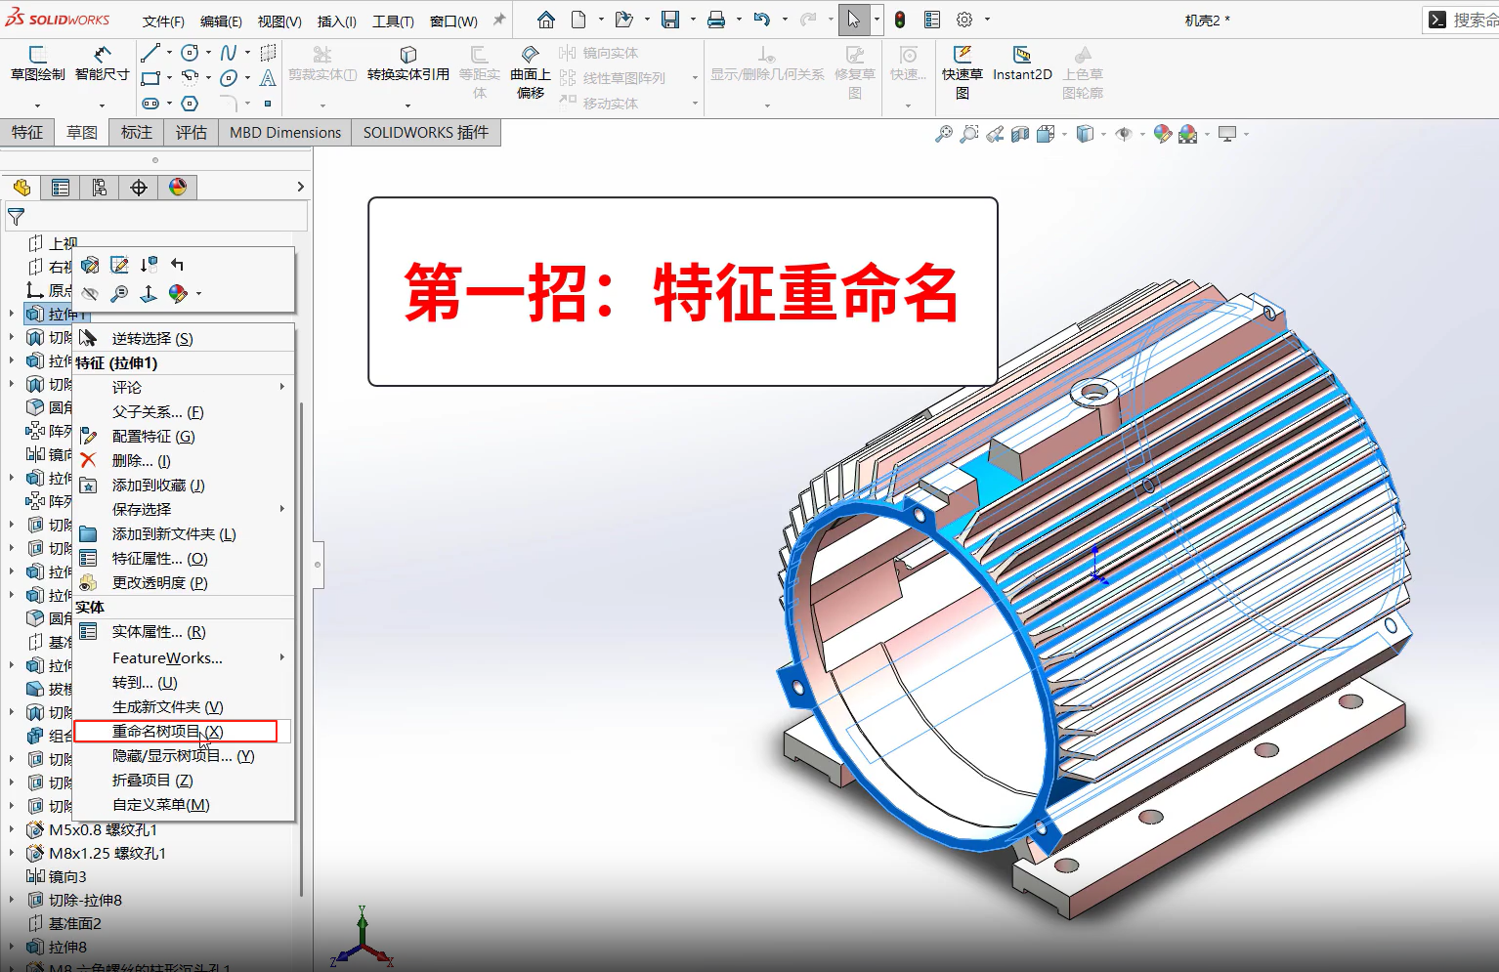The width and height of the screenshot is (1499, 972).
Task: Click the Apply Scene icon
Action: pos(1187,134)
